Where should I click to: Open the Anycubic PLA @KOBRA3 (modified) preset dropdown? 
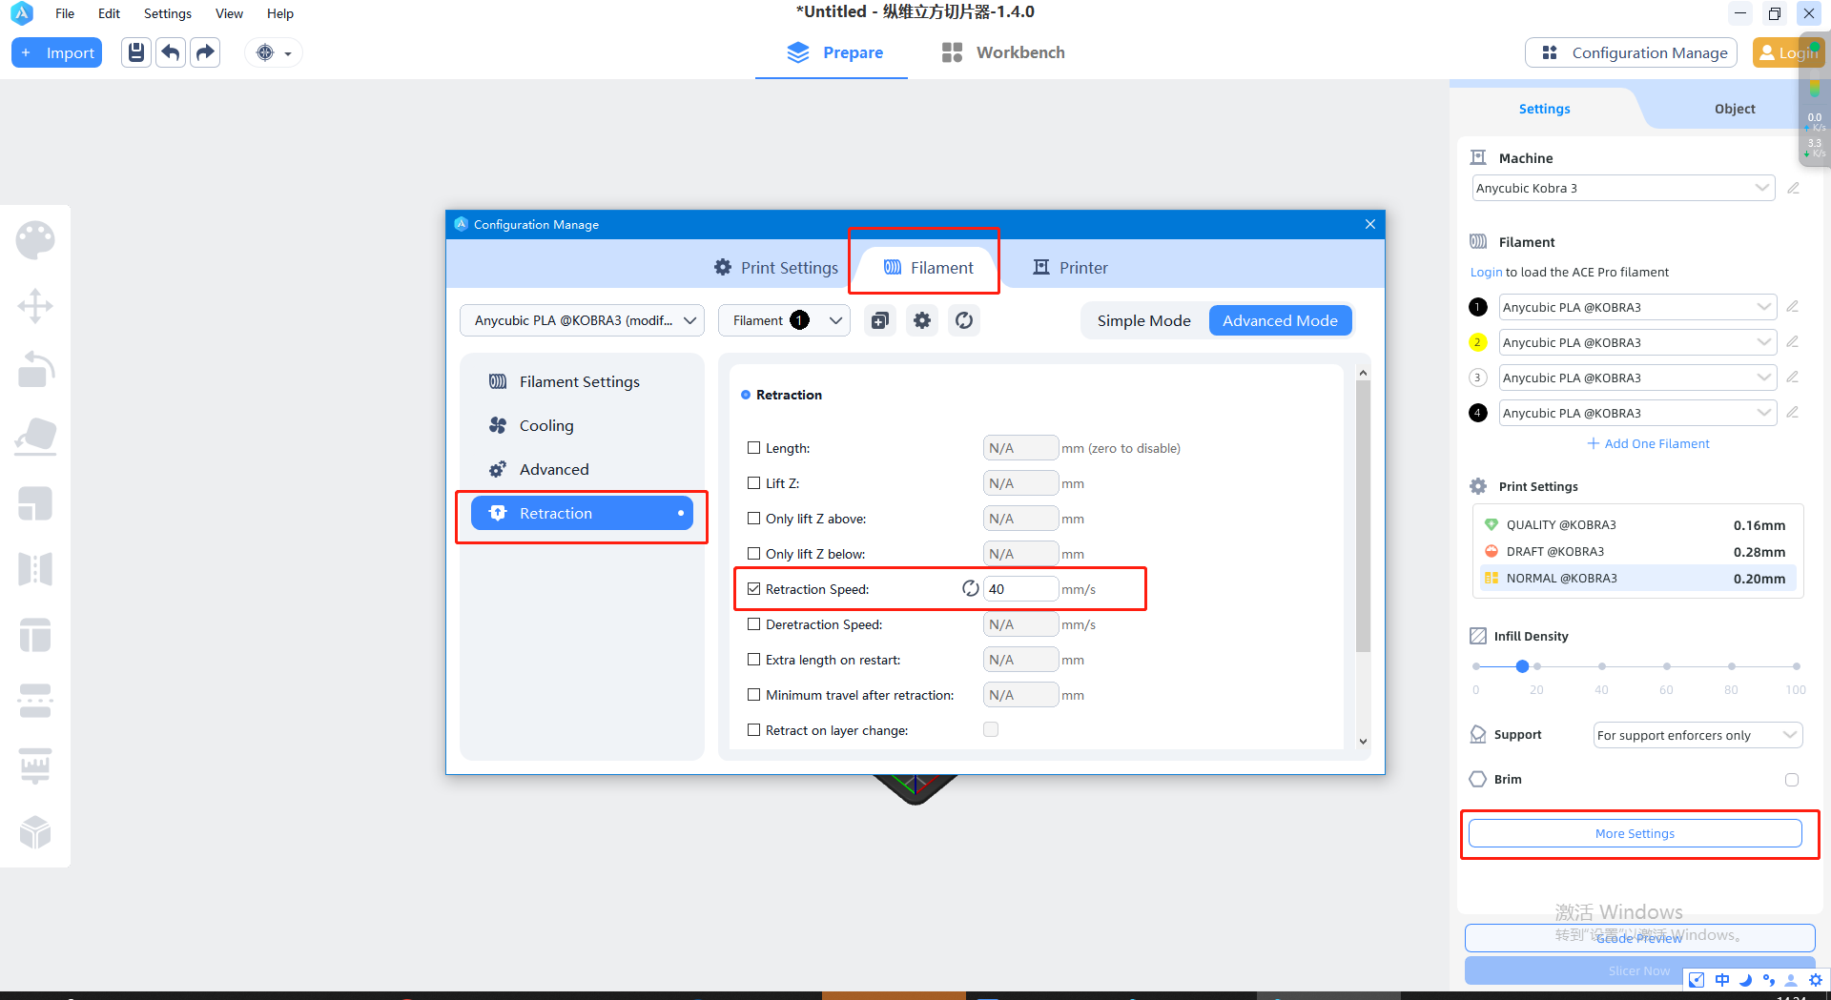582,320
